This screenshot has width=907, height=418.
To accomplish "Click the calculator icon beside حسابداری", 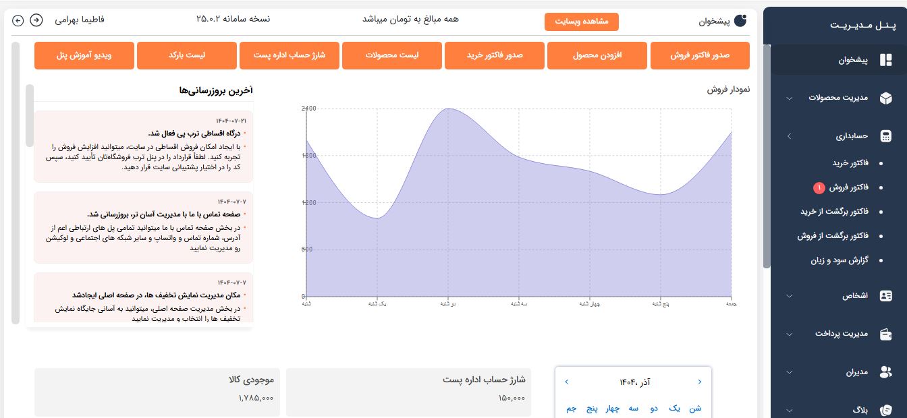I will 885,136.
